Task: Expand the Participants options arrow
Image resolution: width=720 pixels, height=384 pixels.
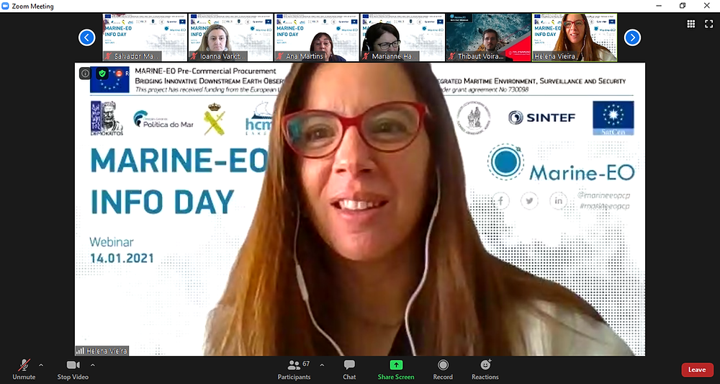Action: coord(322,365)
